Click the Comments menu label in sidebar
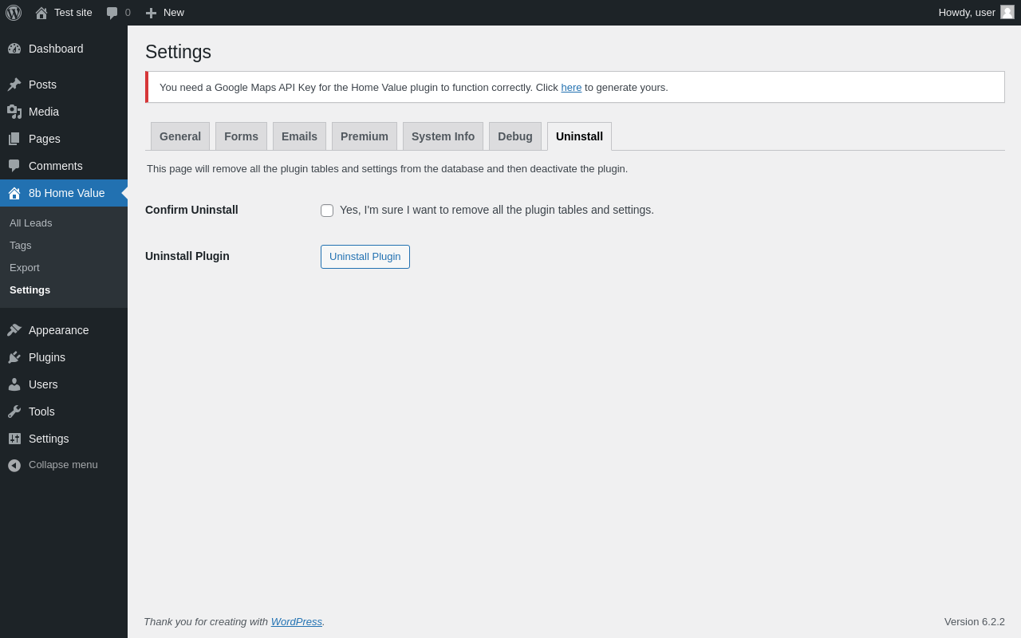The image size is (1021, 638). (x=56, y=166)
